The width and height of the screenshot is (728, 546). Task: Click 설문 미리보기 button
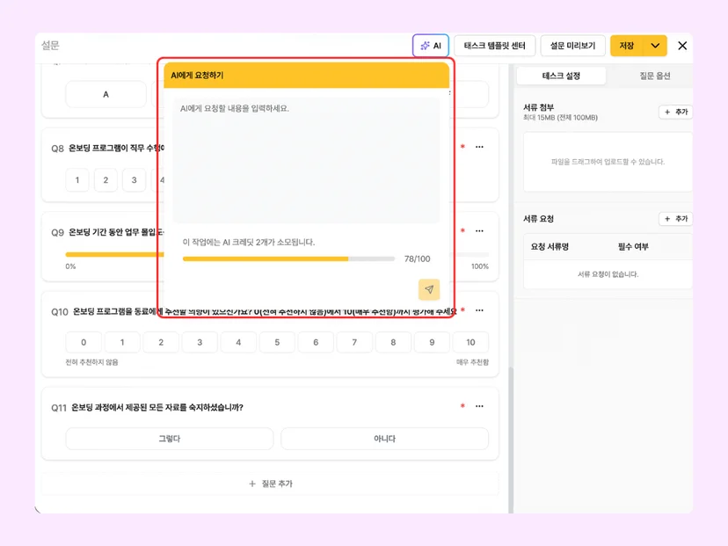(x=572, y=46)
